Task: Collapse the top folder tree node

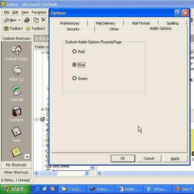Action: coord(42,52)
